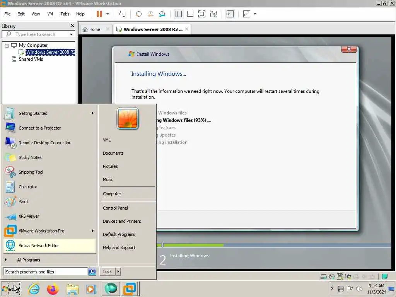Open Paint from the Start menu
Image resolution: width=396 pixels, height=297 pixels.
point(50,201)
